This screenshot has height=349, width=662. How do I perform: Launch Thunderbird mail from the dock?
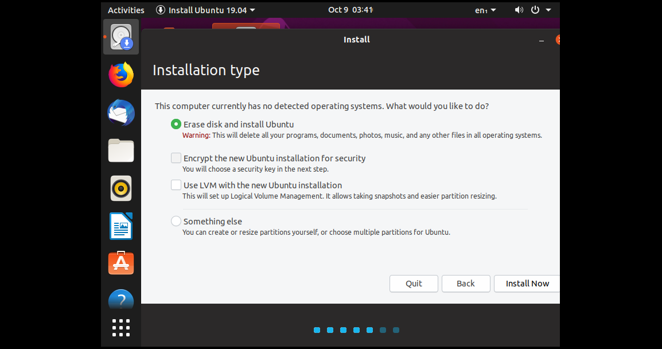(x=120, y=113)
